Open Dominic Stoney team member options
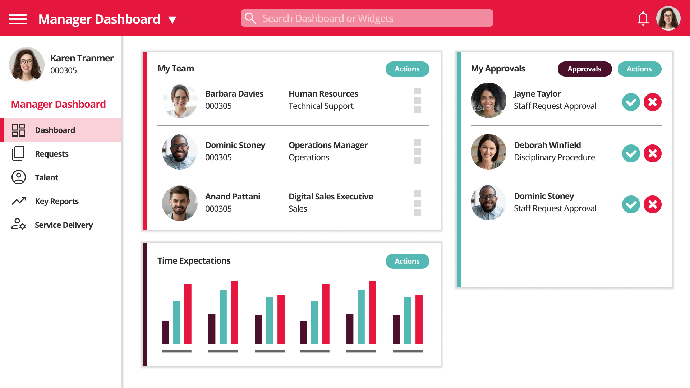The image size is (690, 388). tap(418, 151)
